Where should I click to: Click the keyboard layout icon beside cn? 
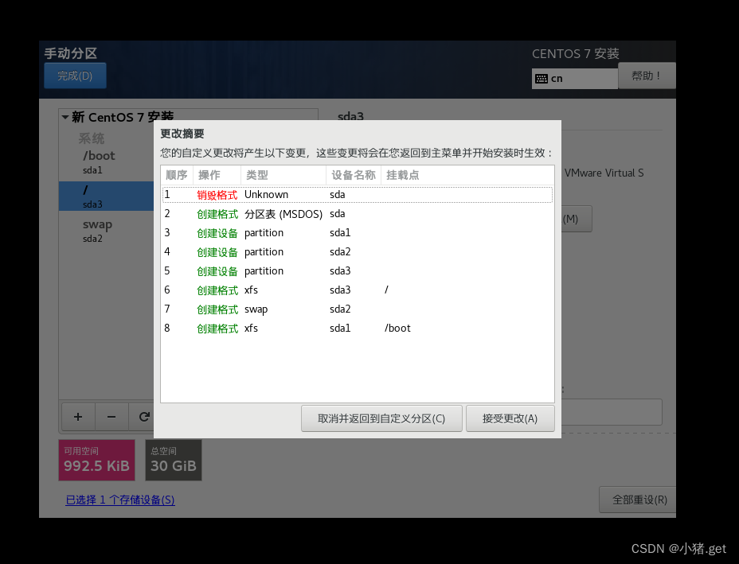point(542,79)
